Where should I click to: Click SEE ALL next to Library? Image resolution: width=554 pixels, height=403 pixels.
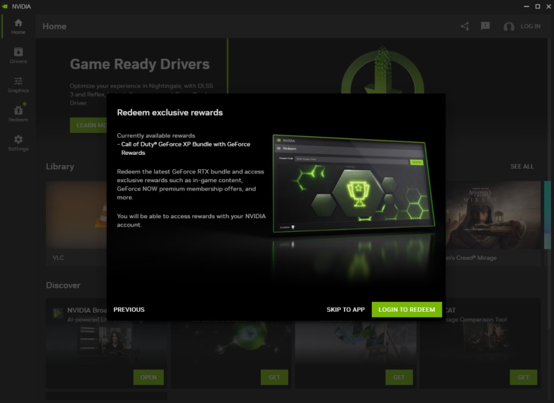coord(522,167)
